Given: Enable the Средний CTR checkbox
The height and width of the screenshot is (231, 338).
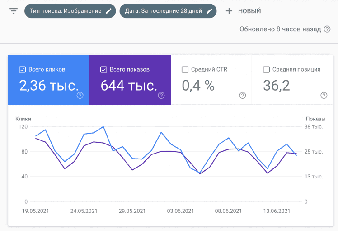Looking at the screenshot, I should click(x=185, y=69).
